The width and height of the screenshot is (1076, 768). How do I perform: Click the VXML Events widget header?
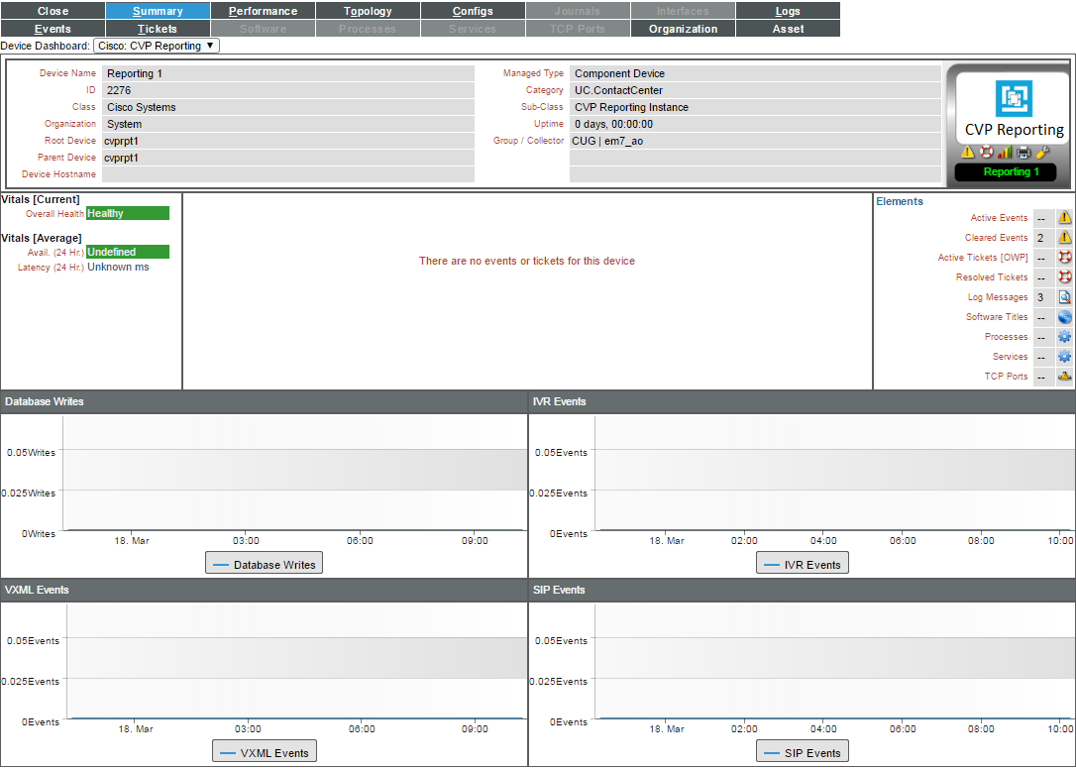click(x=265, y=590)
